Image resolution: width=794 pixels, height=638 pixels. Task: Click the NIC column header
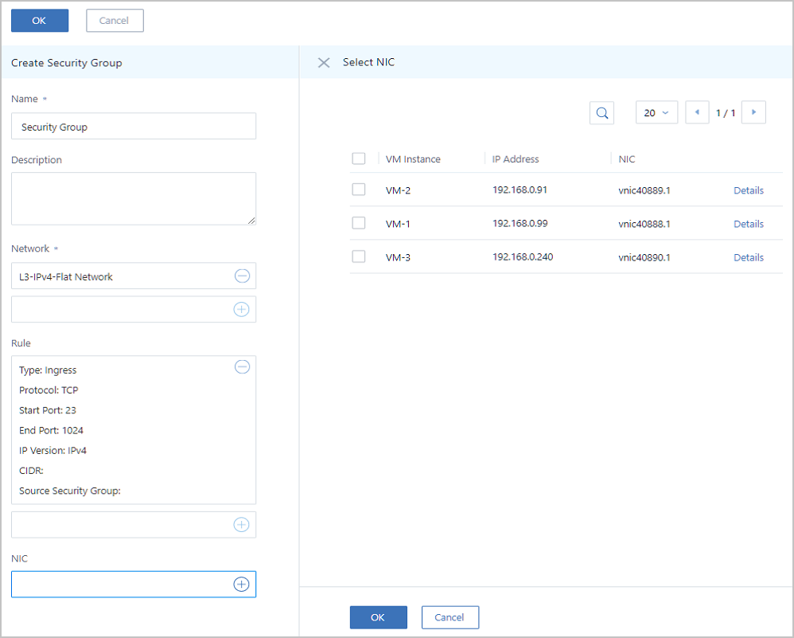(x=626, y=159)
